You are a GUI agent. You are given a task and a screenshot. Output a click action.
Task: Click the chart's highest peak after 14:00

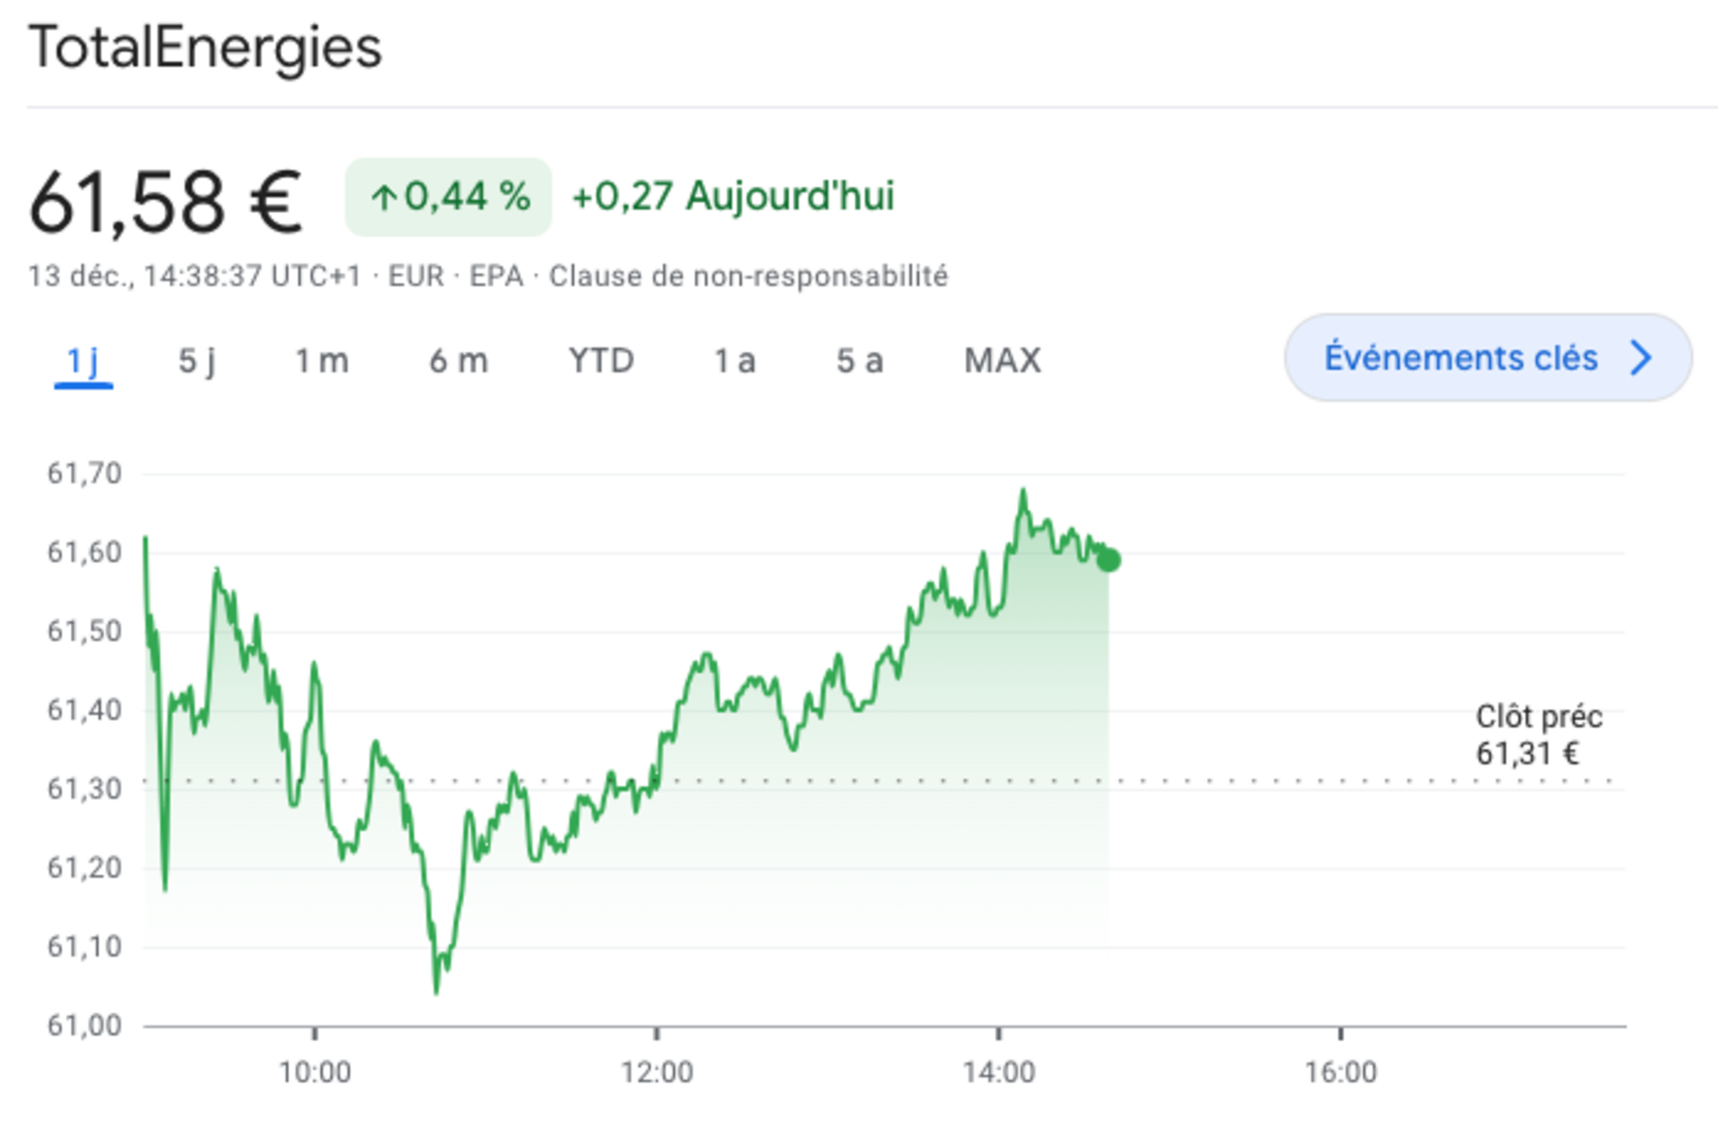coord(1023,490)
